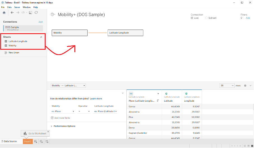
Task: Search sheets with magnifier icon
Action: pyautogui.click(x=41, y=37)
